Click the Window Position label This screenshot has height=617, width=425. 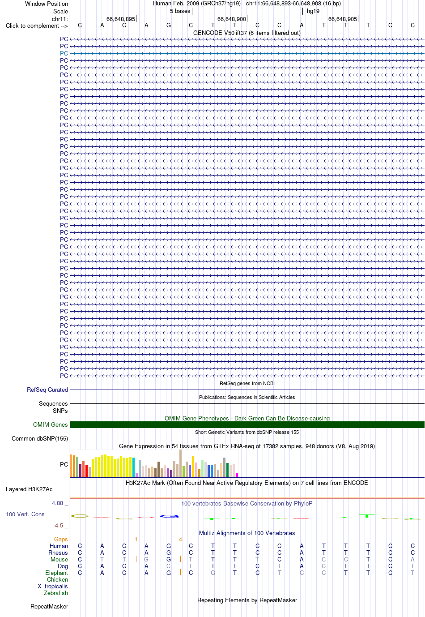pyautogui.click(x=47, y=4)
